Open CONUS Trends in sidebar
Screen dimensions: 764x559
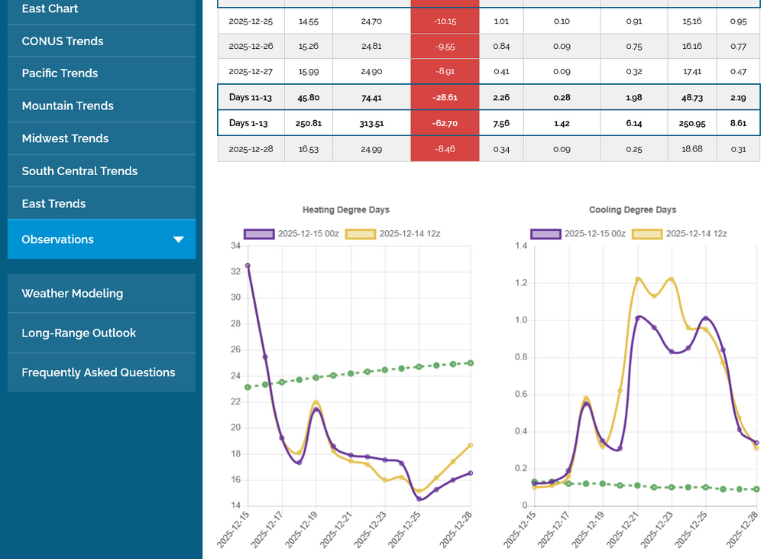(63, 41)
